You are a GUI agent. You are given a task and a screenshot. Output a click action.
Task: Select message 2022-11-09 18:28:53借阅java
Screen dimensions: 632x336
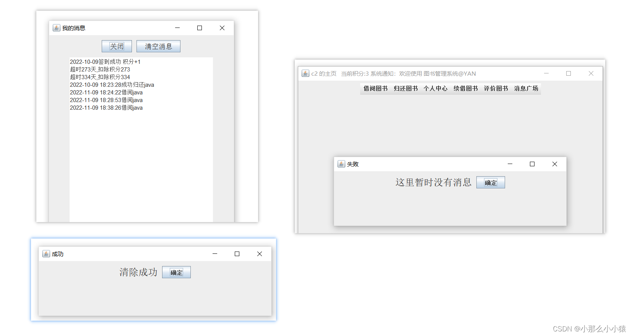pos(106,100)
